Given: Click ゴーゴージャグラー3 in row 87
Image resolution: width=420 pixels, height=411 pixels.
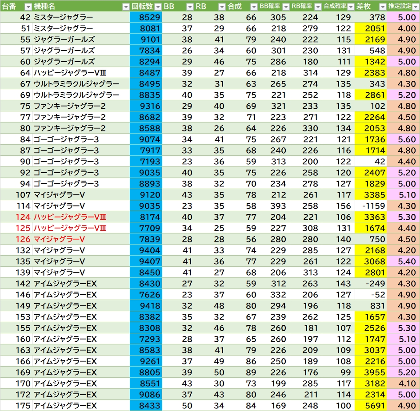Looking at the screenshot, I should [81, 150].
